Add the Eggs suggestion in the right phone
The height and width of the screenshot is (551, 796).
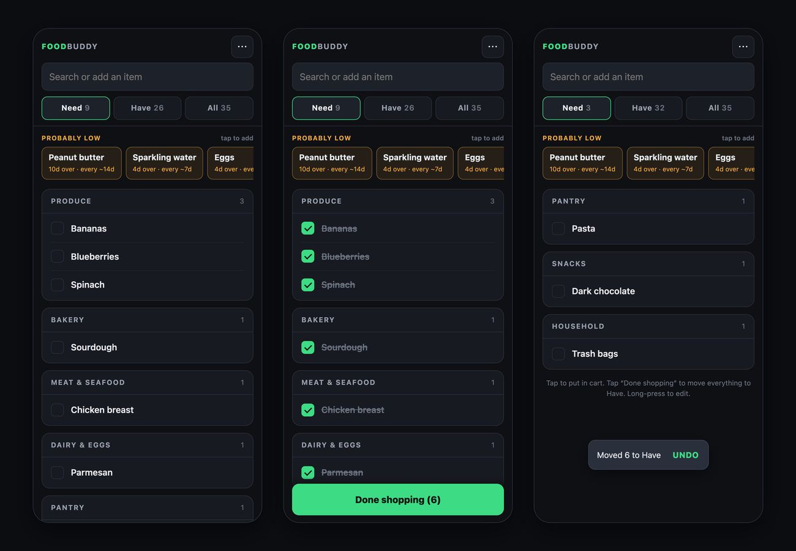pos(732,163)
